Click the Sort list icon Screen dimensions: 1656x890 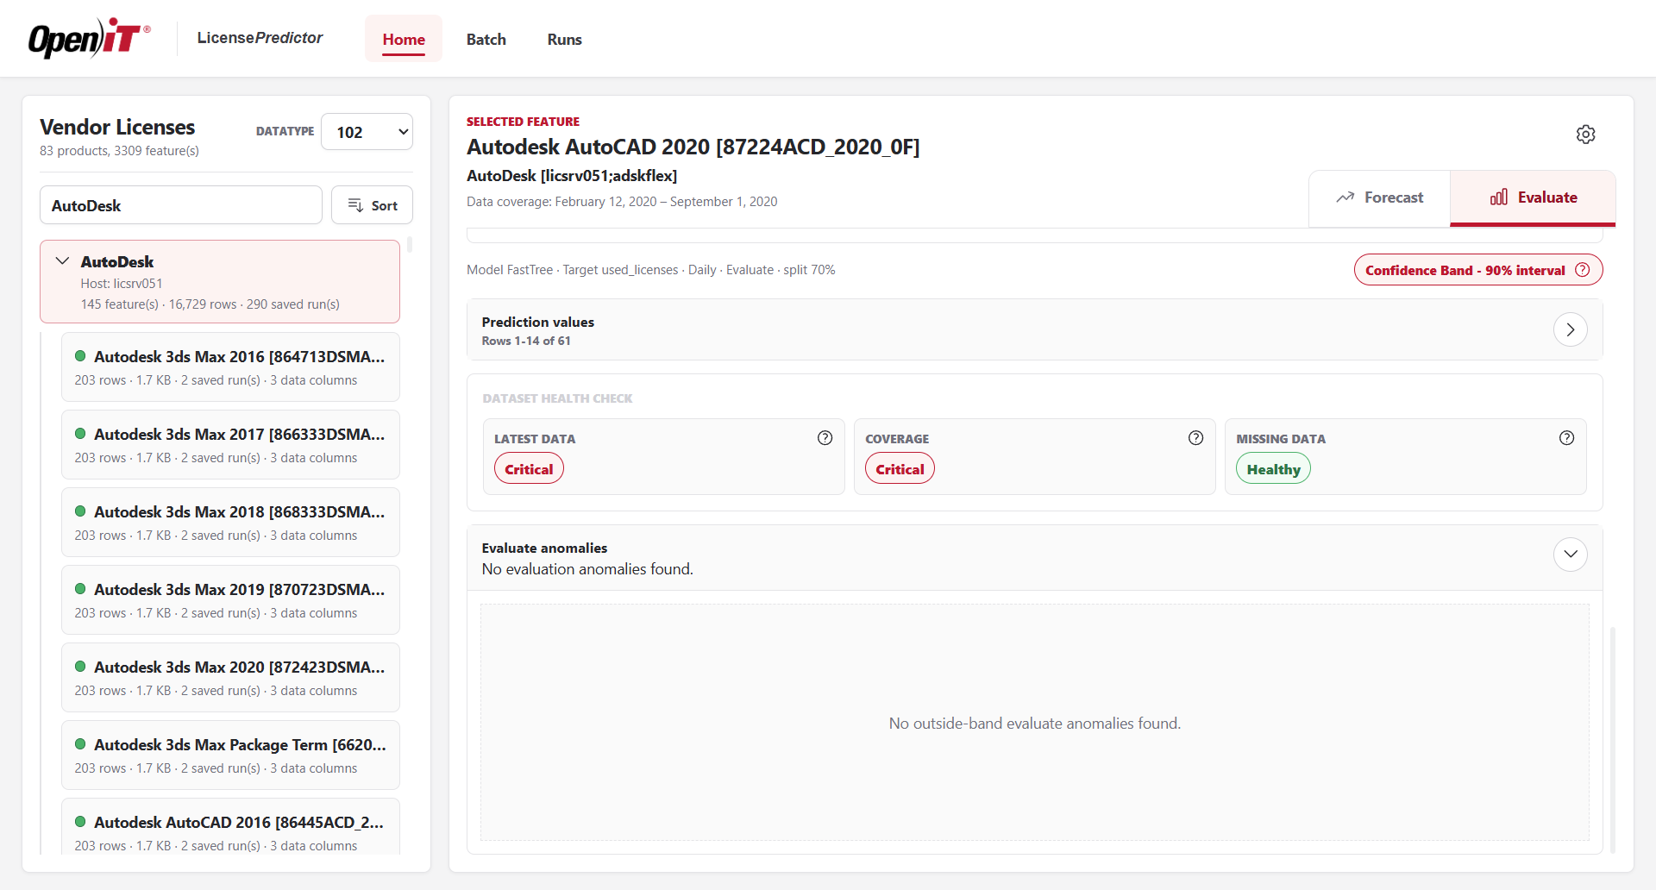(355, 205)
